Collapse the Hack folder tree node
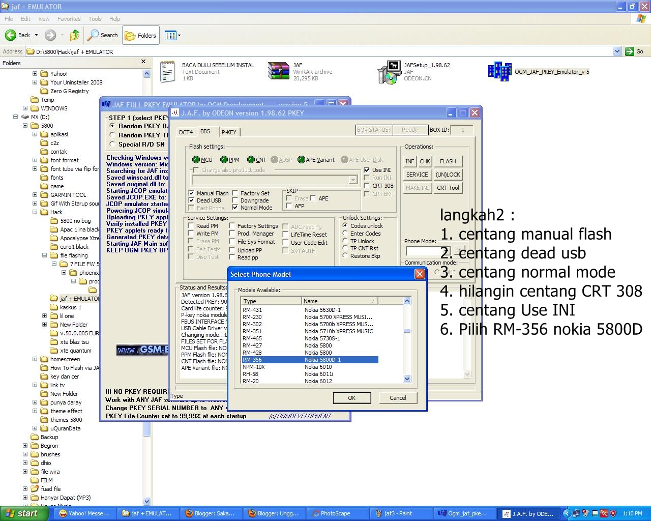 [x=35, y=212]
